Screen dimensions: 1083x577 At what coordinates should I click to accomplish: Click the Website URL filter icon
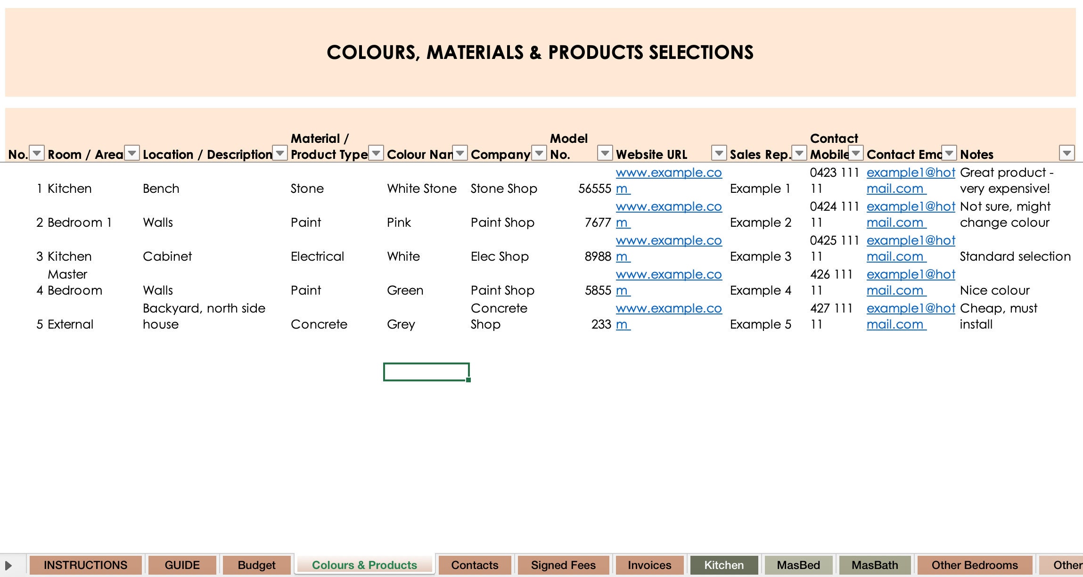[718, 153]
